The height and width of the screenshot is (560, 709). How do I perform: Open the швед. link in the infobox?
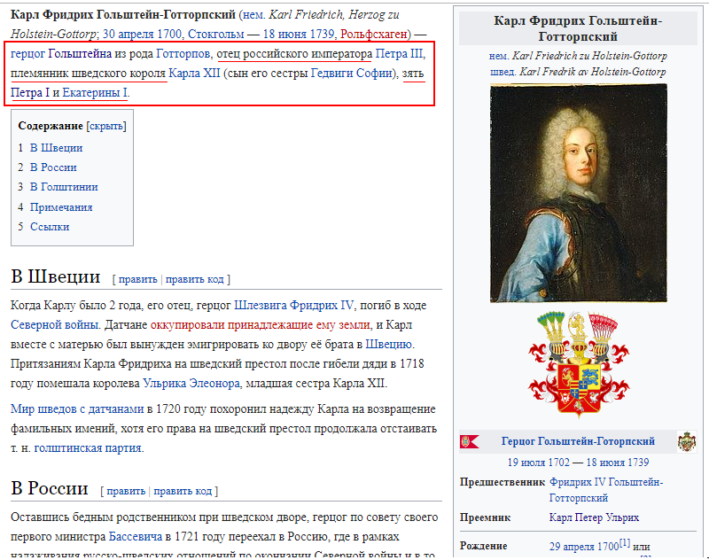click(x=503, y=72)
